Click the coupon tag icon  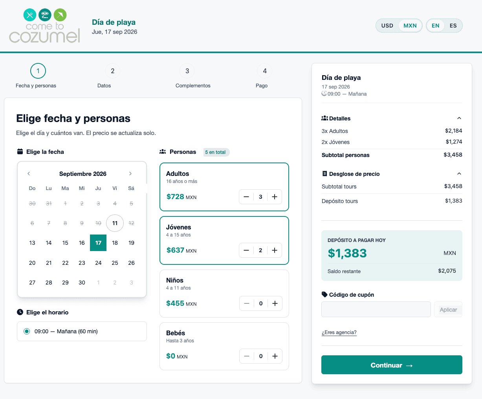[x=324, y=294]
